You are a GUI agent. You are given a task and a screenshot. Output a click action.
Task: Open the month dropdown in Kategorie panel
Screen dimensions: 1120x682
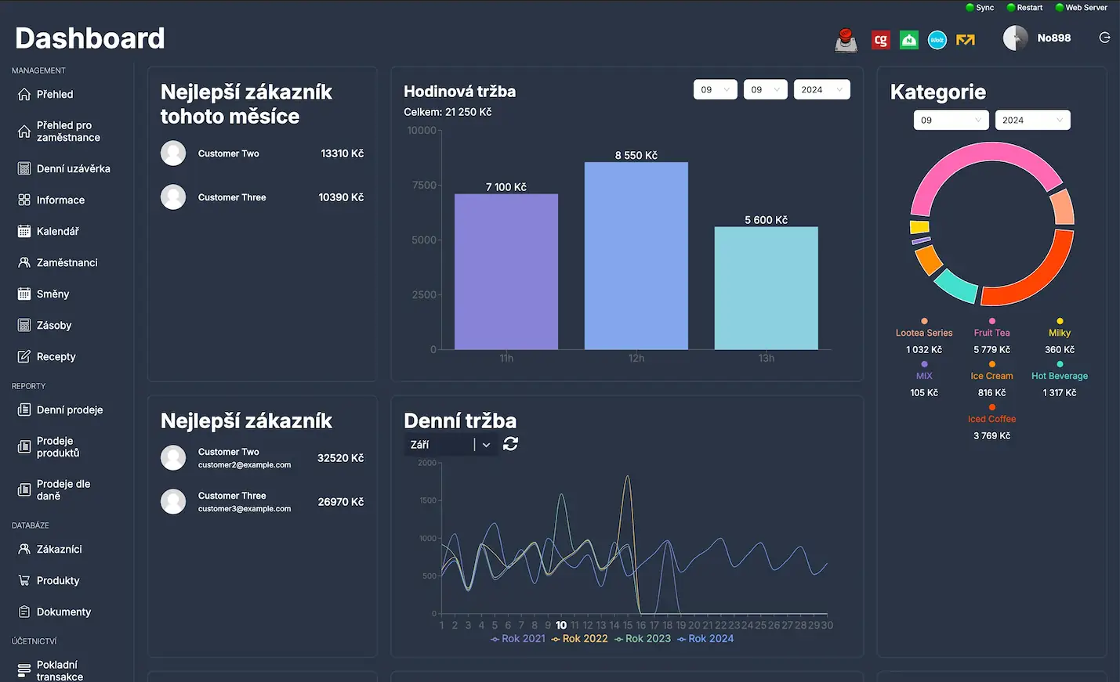tap(951, 120)
